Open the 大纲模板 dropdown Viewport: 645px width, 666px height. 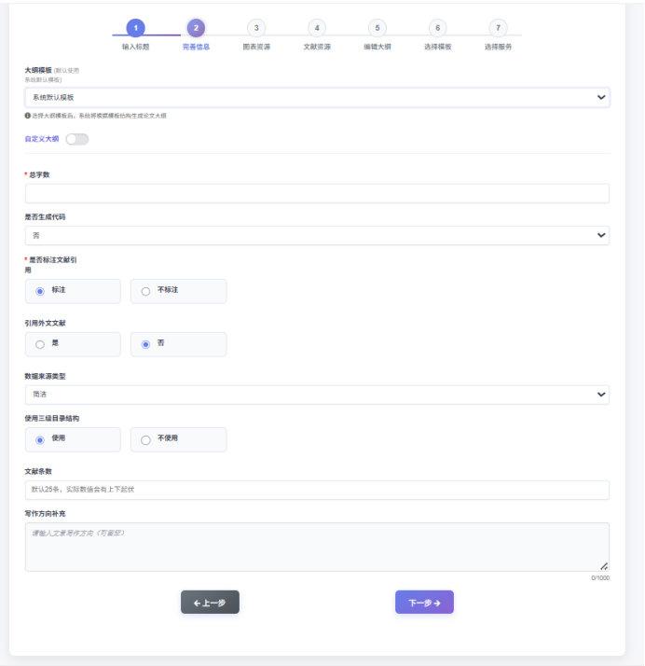pyautogui.click(x=317, y=97)
